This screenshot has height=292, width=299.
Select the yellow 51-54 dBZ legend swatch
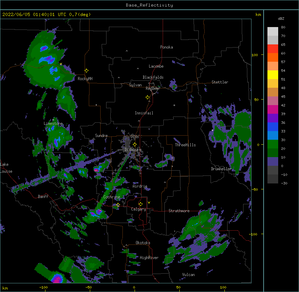click(x=273, y=75)
